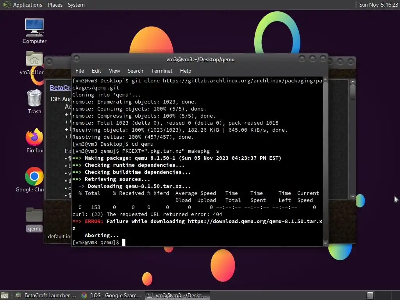Open the Terminal menu in menubar
The height and width of the screenshot is (300, 400).
pos(161,71)
